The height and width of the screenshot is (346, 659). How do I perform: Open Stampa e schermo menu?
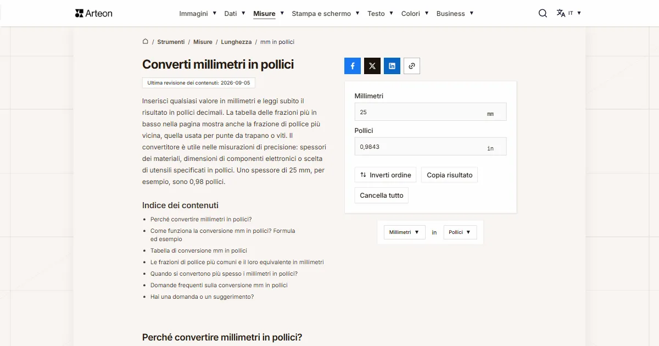(326, 14)
